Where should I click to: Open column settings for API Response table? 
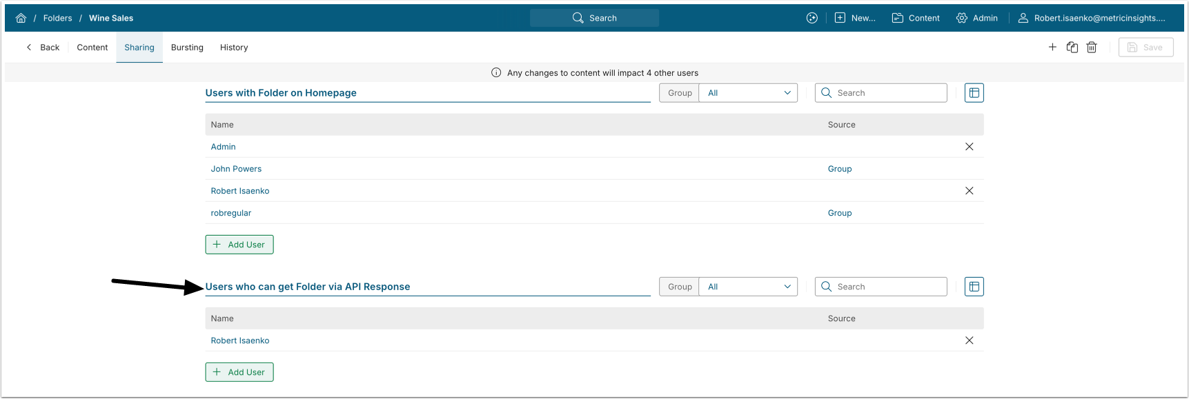tap(974, 287)
